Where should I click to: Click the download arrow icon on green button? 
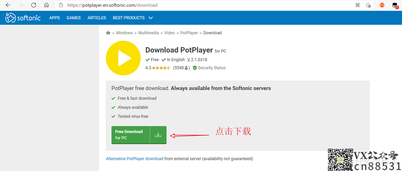point(158,135)
